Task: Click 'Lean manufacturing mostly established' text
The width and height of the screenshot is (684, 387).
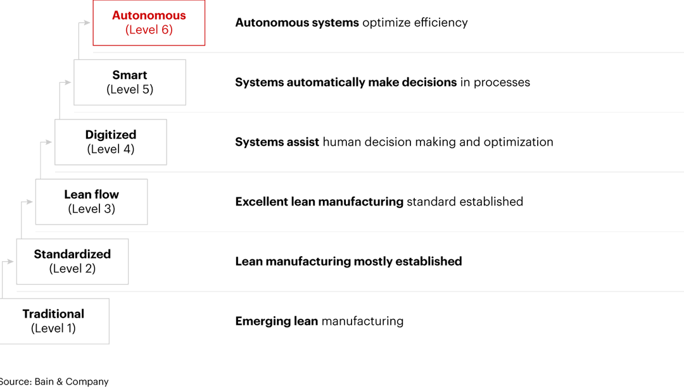Action: click(348, 261)
